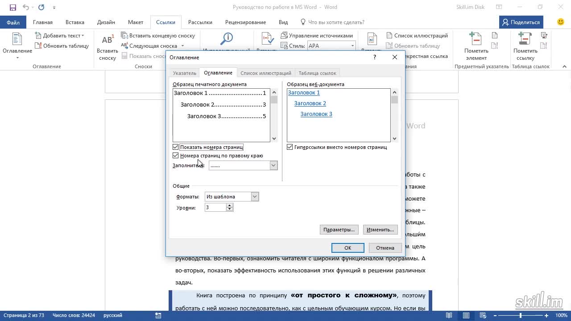This screenshot has width=571, height=321.
Task: Switch to the Дизайн ribbon tab
Action: [106, 22]
